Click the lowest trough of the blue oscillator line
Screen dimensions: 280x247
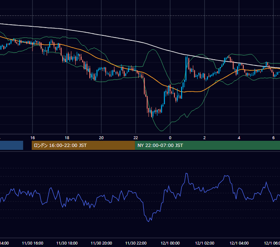pos(148,221)
